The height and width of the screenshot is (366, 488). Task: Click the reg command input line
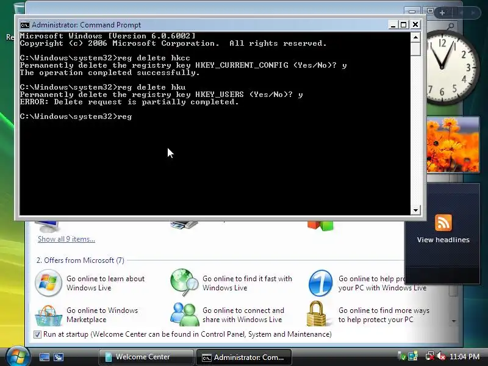(x=76, y=117)
